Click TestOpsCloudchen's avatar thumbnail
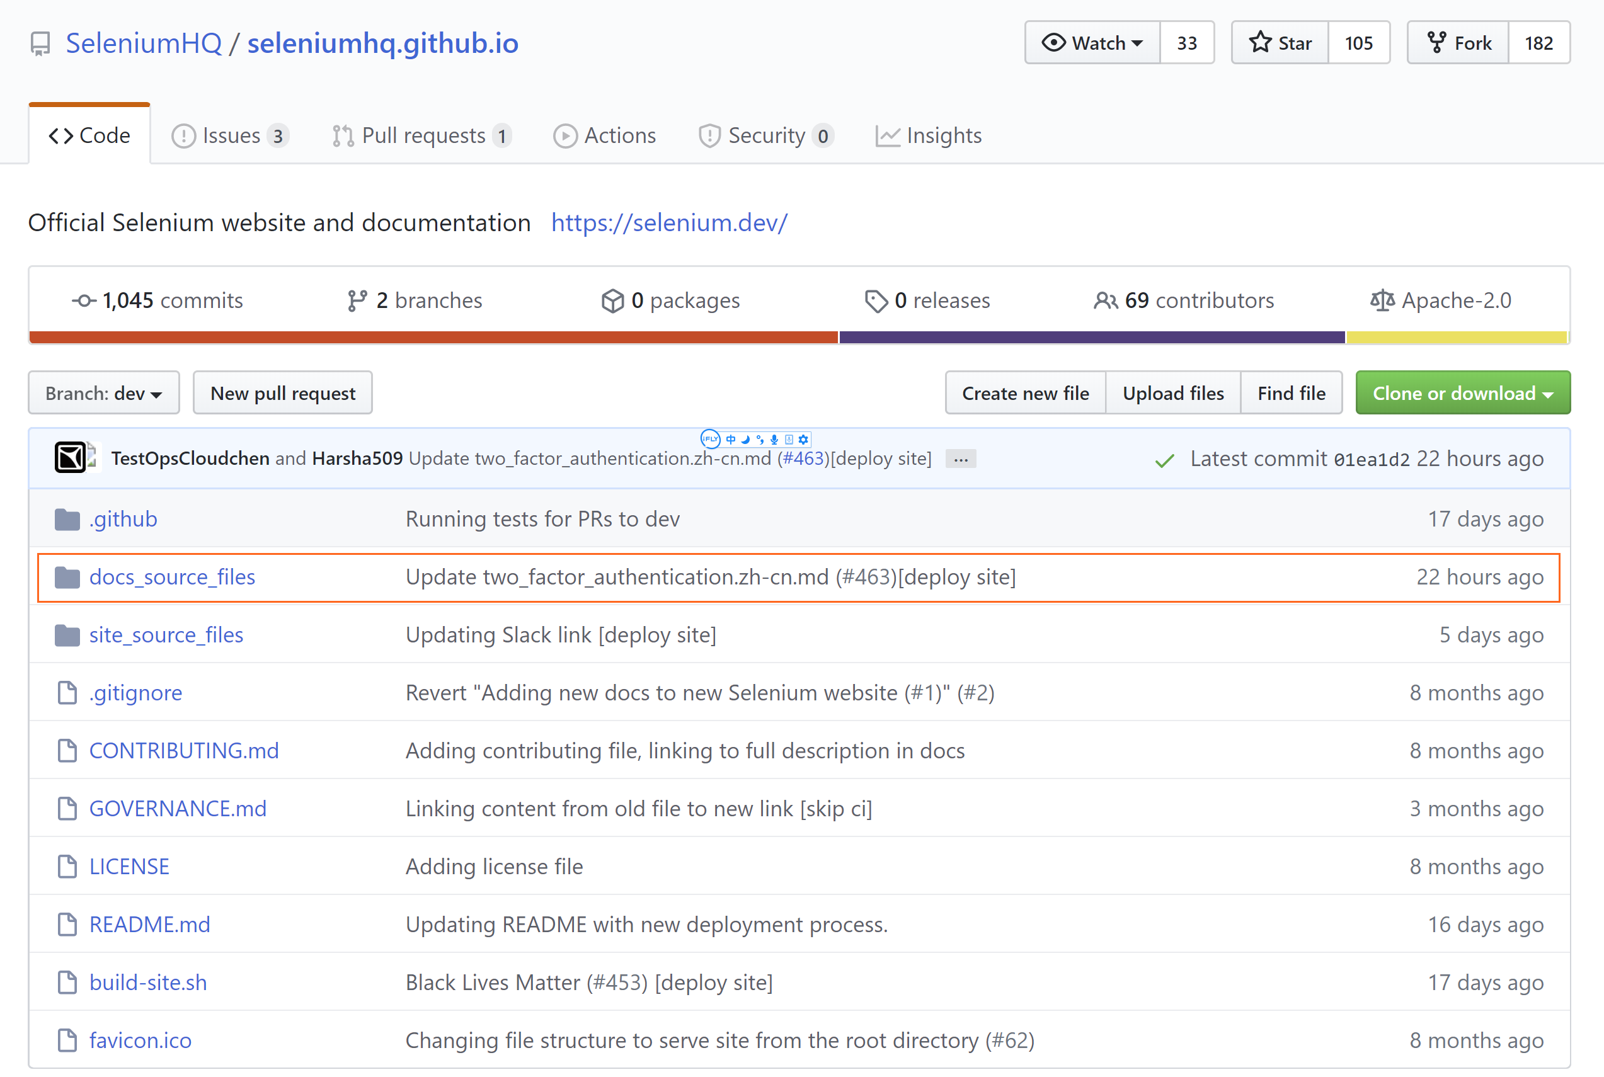Image resolution: width=1604 pixels, height=1077 pixels. click(70, 458)
